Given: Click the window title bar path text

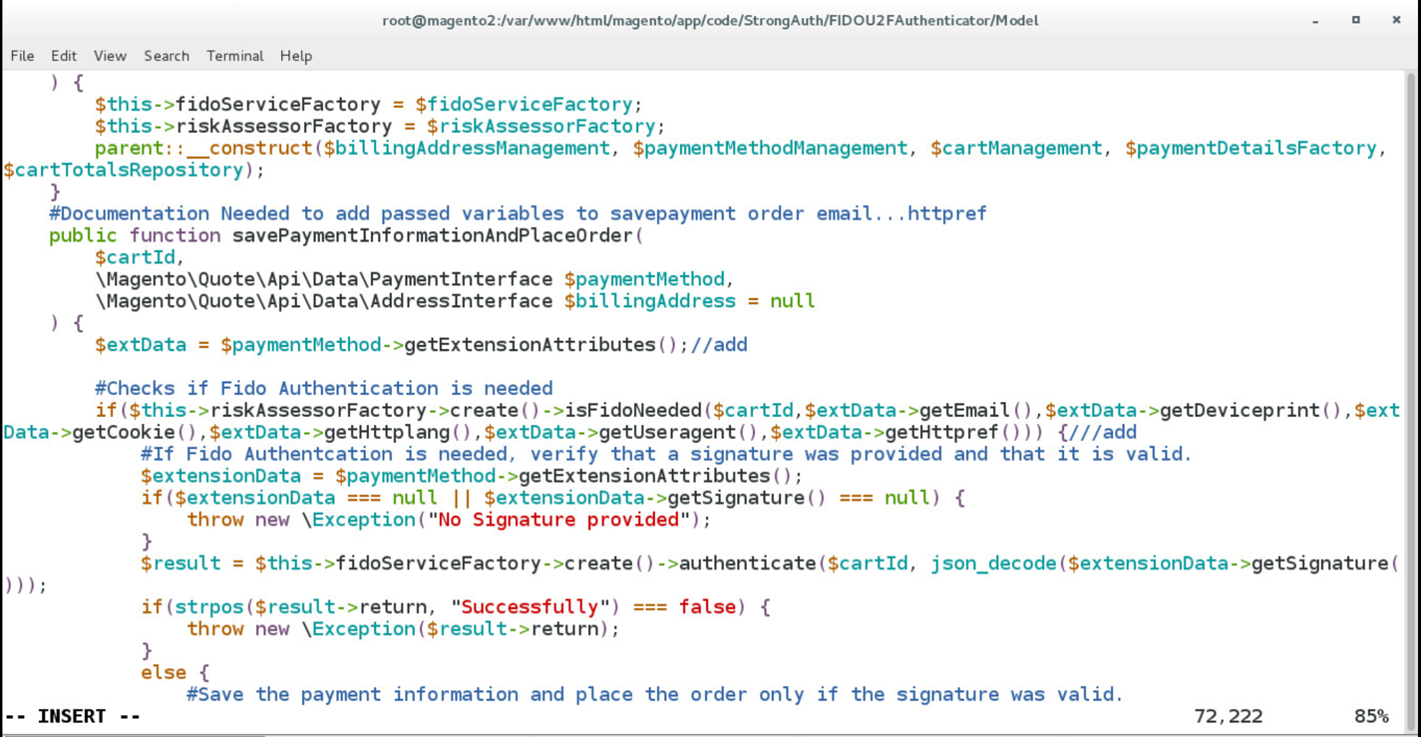Looking at the screenshot, I should tap(710, 20).
